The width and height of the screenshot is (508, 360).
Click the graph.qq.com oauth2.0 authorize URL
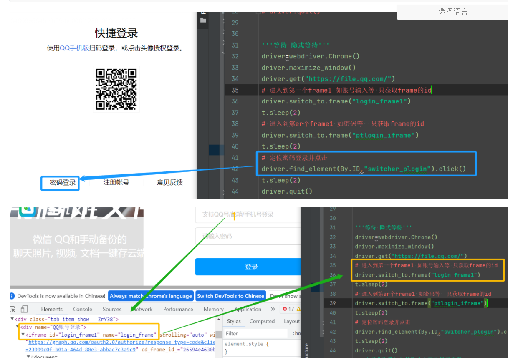[122, 342]
